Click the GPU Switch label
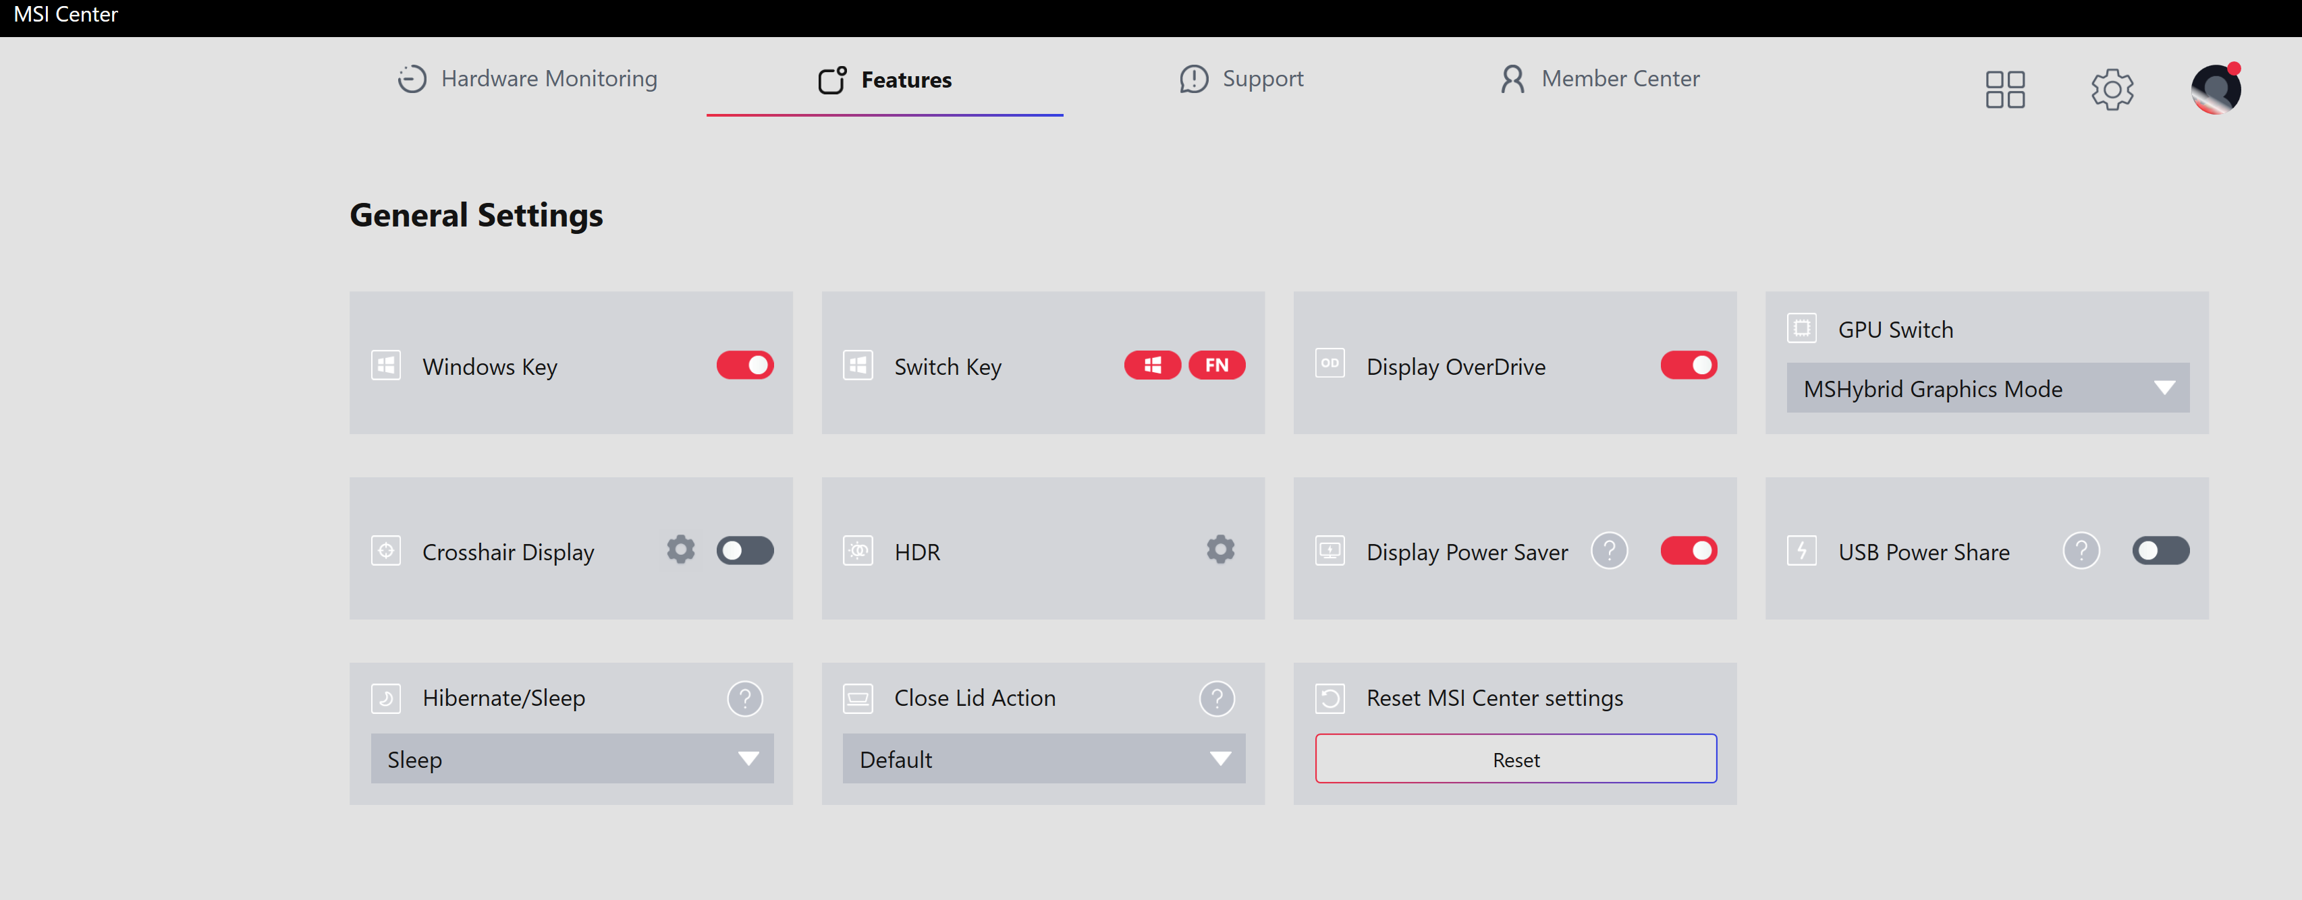This screenshot has width=2302, height=900. [x=1896, y=330]
